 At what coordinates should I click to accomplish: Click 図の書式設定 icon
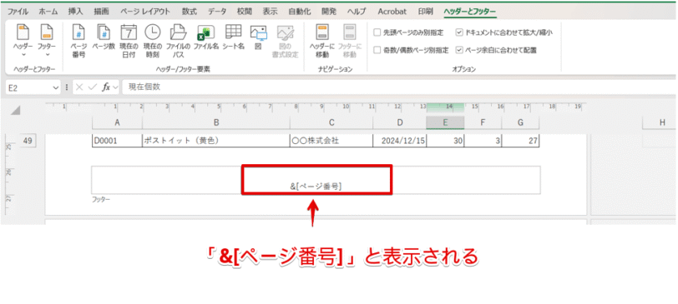[285, 42]
